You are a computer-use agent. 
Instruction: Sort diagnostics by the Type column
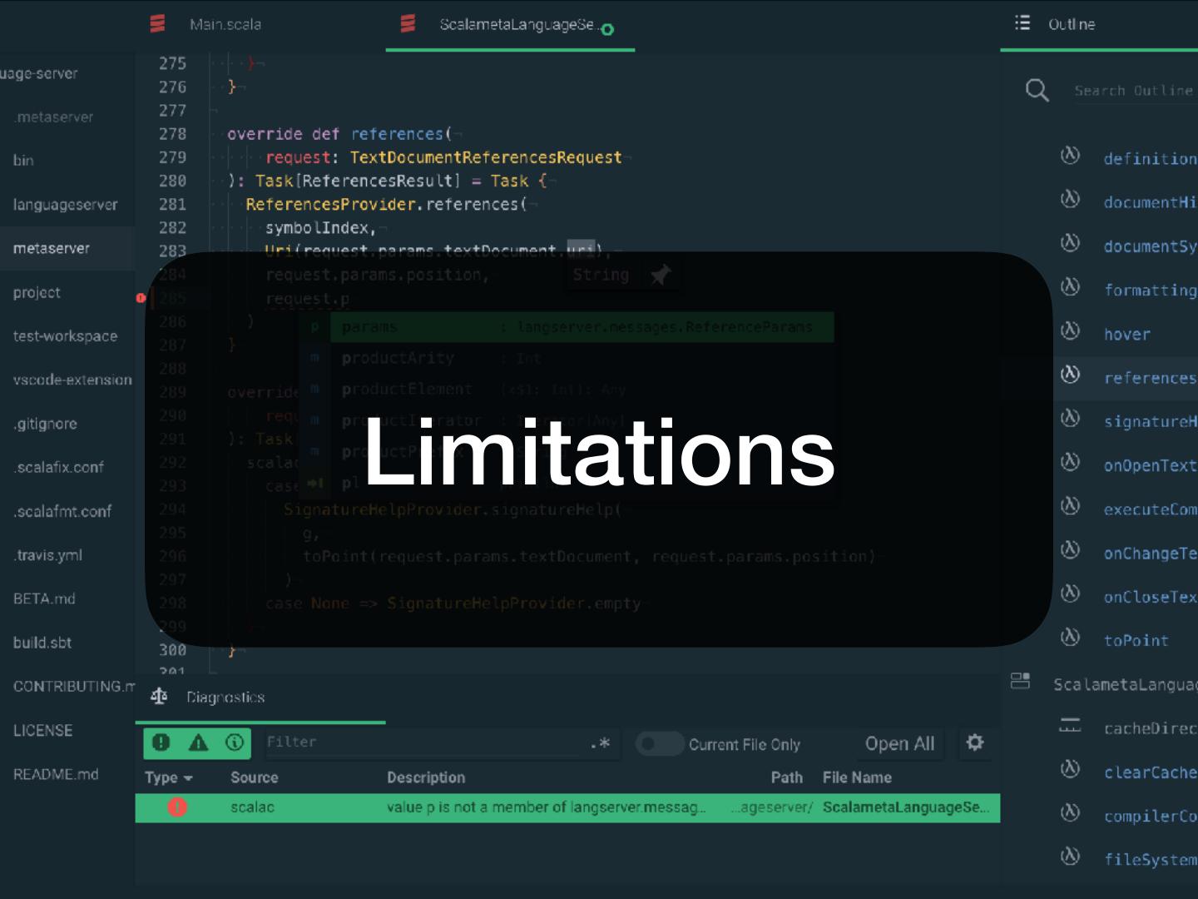168,777
